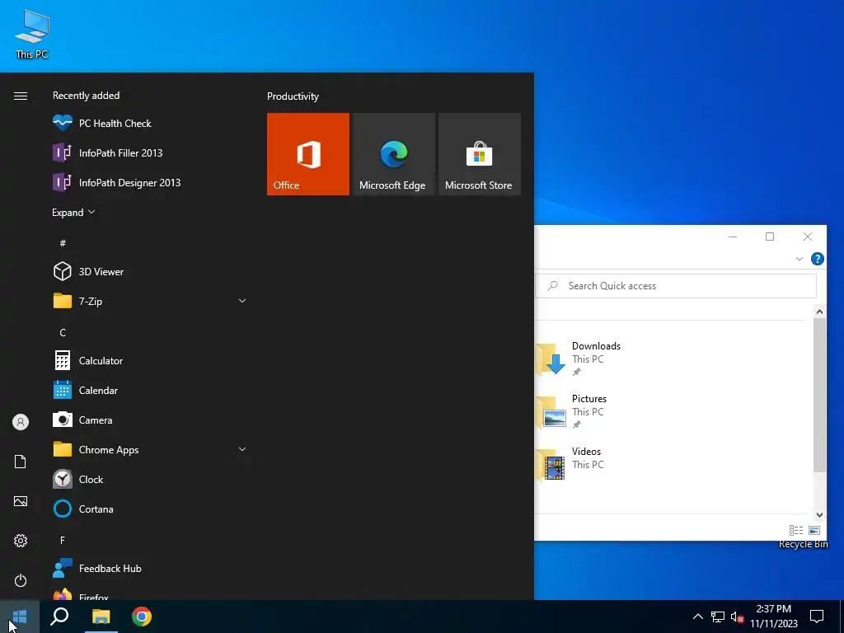The height and width of the screenshot is (633, 844).
Task: Click the muted volume tray icon
Action: pos(738,617)
